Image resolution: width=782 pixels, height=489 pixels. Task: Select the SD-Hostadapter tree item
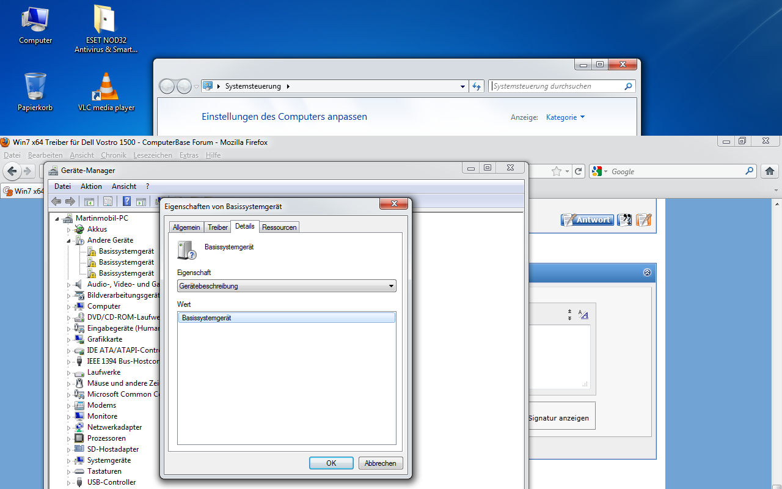pos(113,449)
